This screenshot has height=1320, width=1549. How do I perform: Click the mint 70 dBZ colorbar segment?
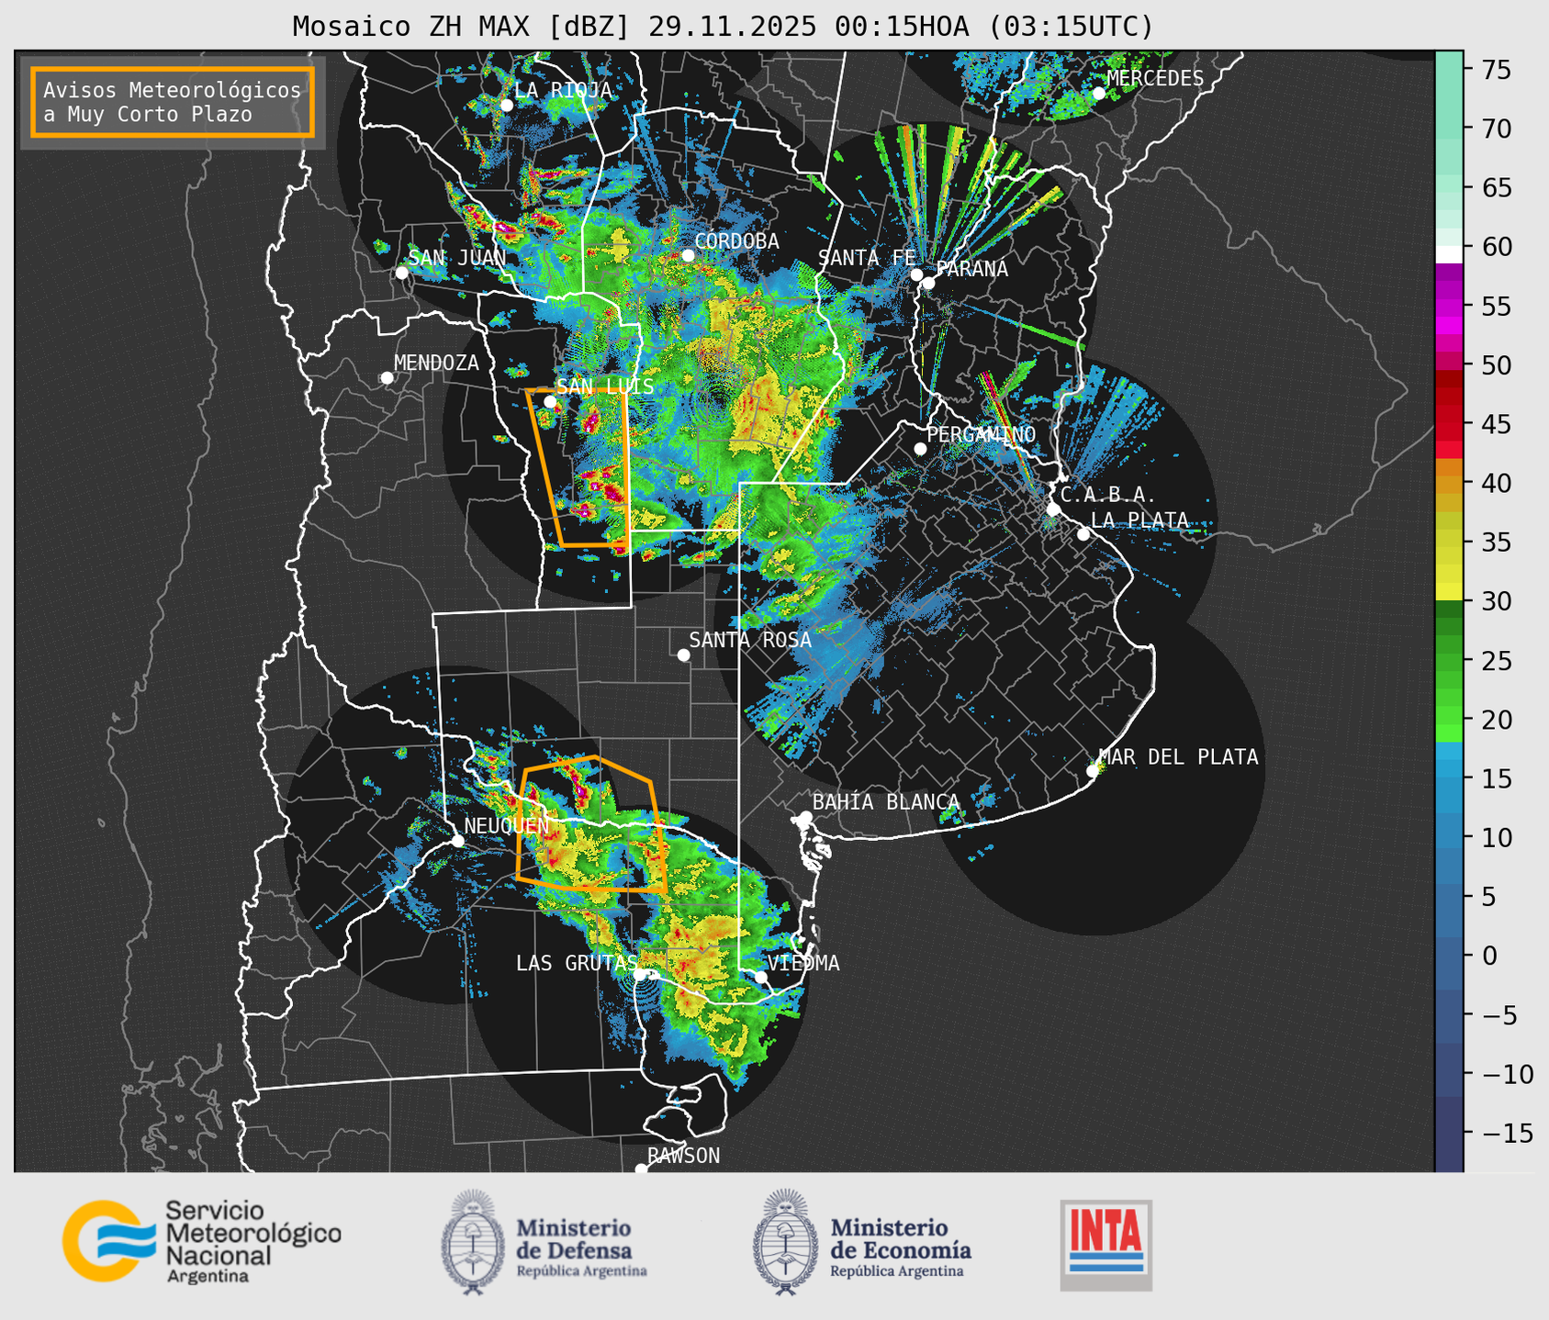[x=1449, y=129]
